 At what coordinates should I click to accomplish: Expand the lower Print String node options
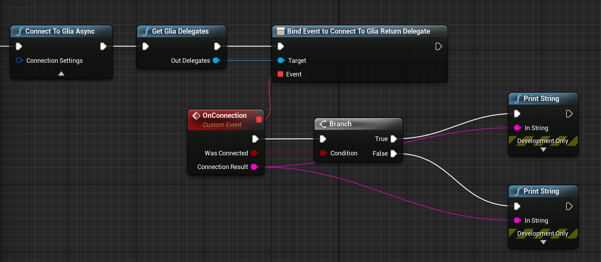tap(543, 242)
